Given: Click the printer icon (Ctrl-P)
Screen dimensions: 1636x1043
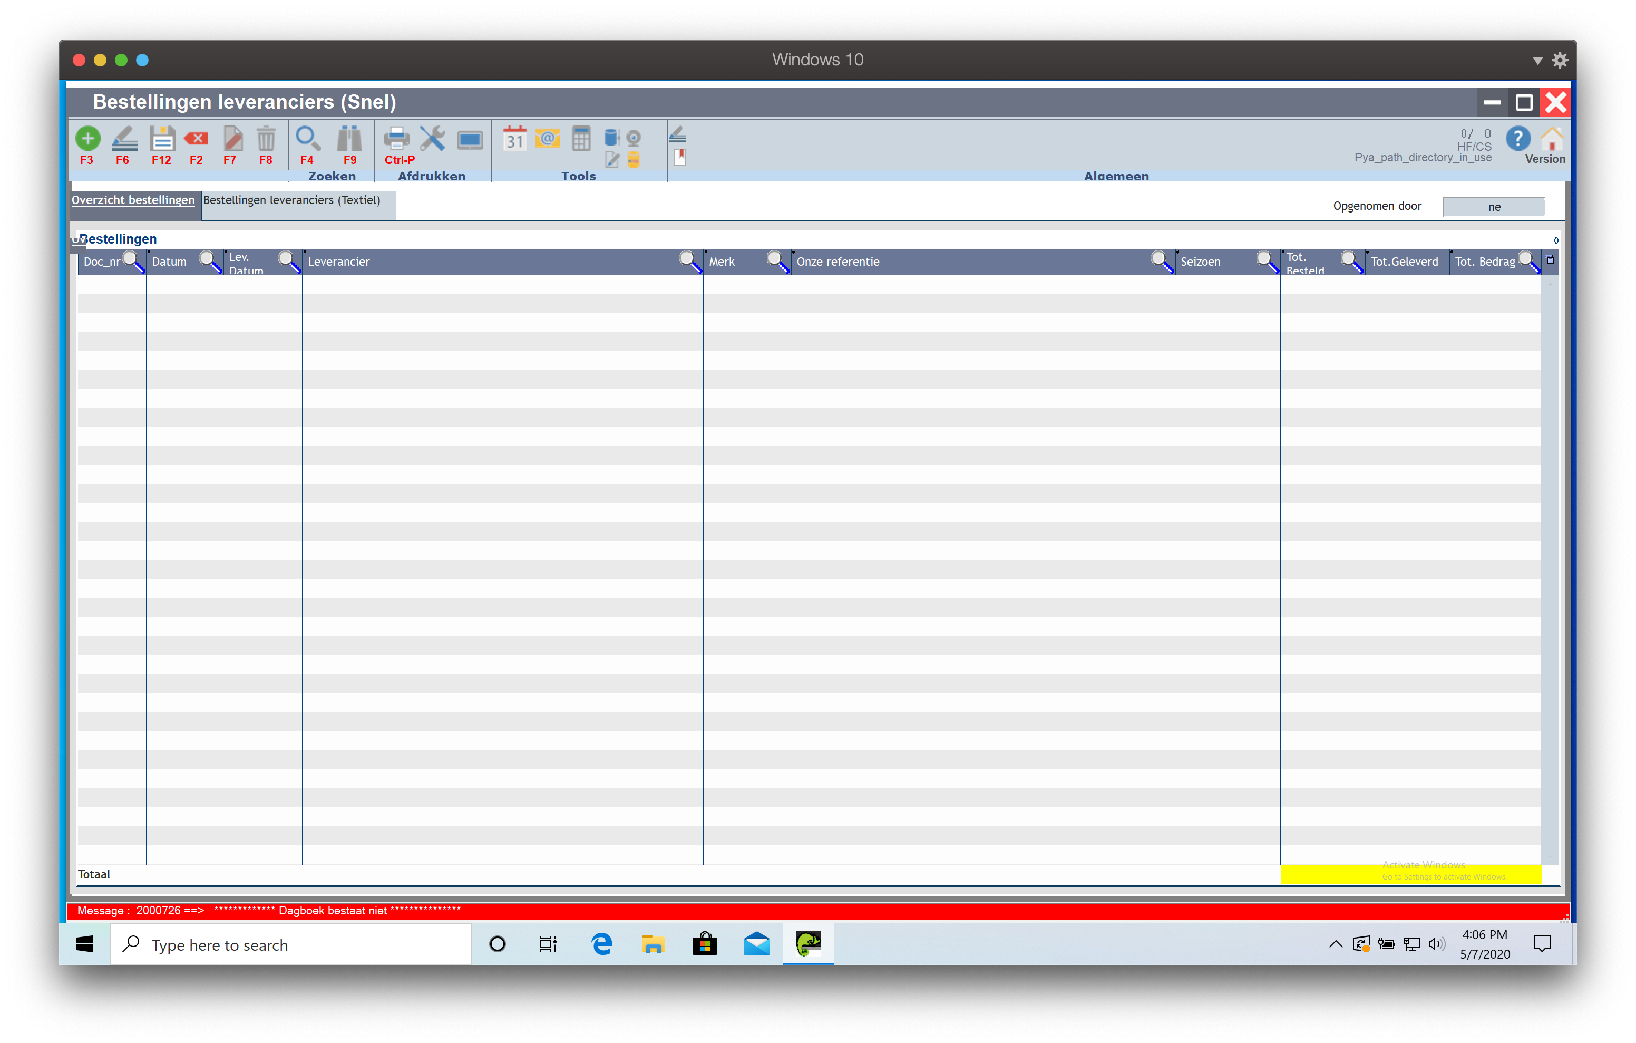Looking at the screenshot, I should tap(396, 139).
